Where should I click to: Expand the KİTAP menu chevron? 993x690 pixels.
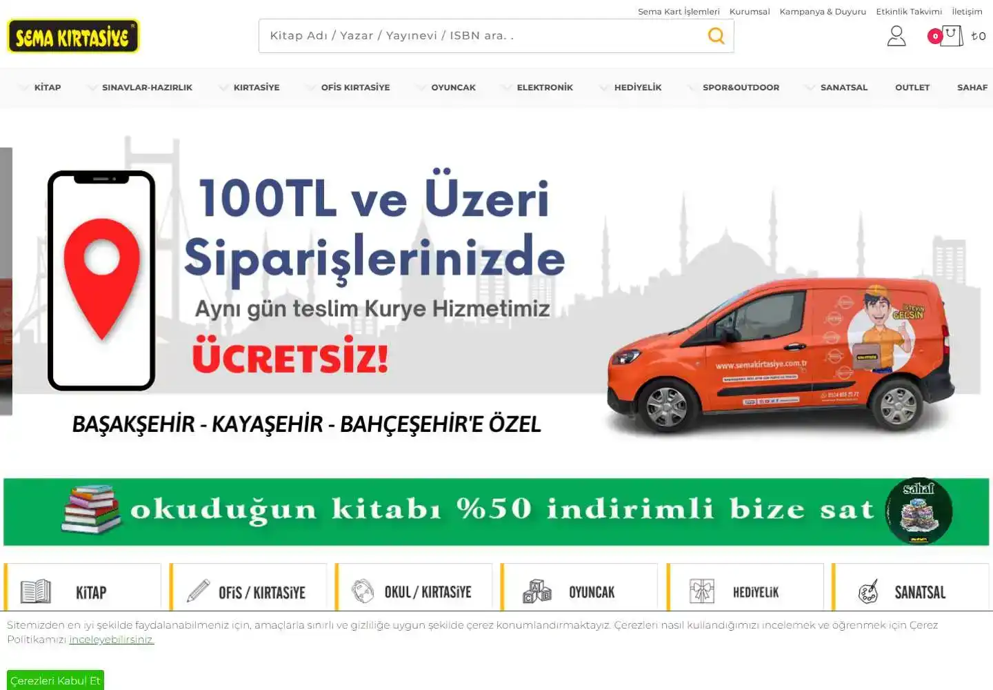25,88
